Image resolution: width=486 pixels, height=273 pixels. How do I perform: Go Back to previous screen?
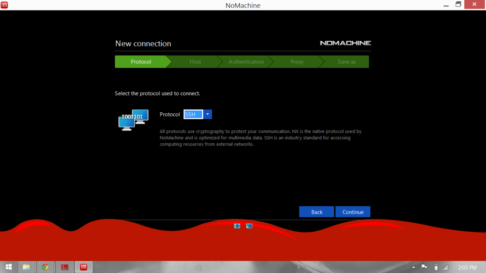coord(317,212)
